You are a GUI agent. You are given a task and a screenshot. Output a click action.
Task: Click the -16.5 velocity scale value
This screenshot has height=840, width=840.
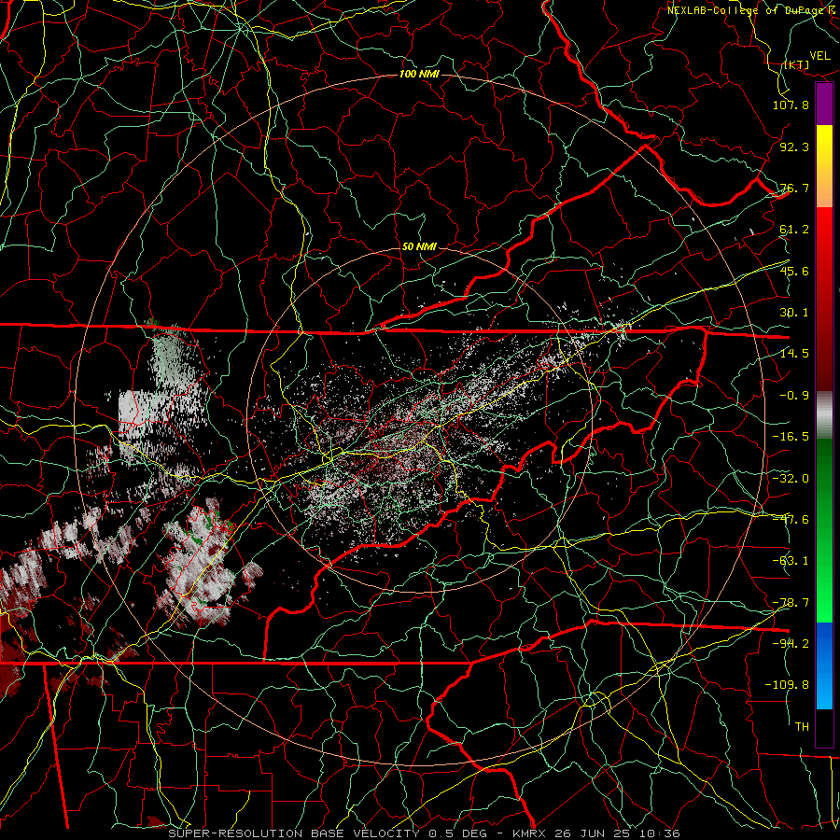coord(791,437)
